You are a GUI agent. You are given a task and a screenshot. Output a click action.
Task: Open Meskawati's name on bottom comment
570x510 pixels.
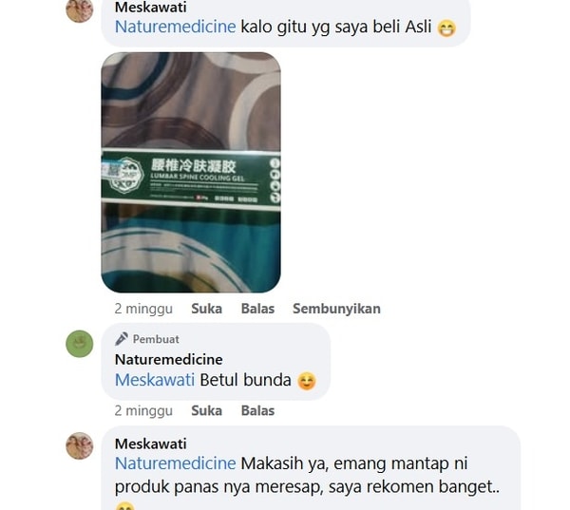150,444
